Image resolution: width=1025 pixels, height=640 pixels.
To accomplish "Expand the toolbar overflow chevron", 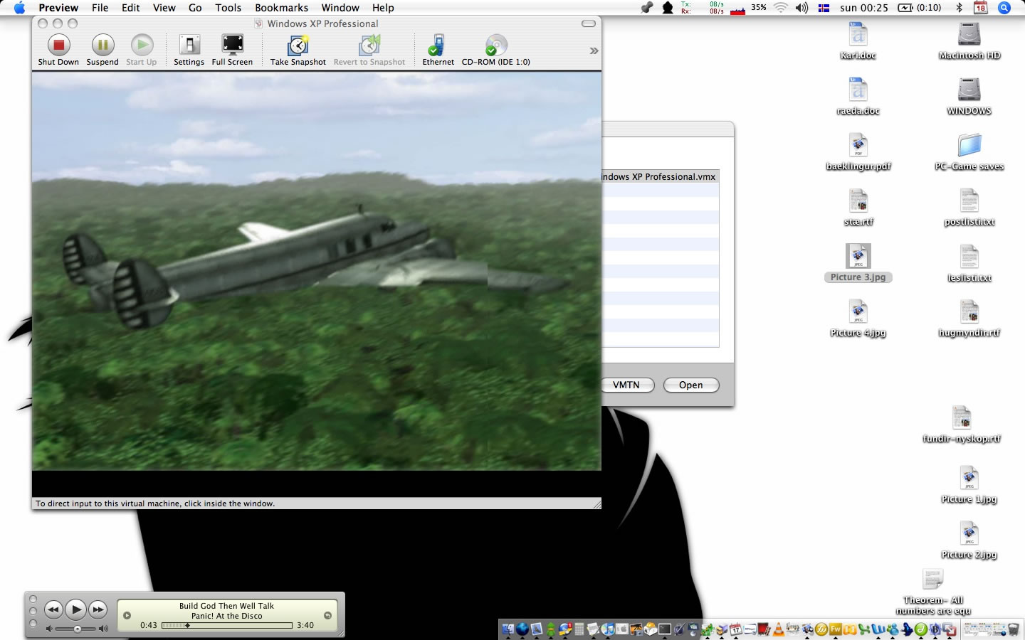I will (x=594, y=50).
